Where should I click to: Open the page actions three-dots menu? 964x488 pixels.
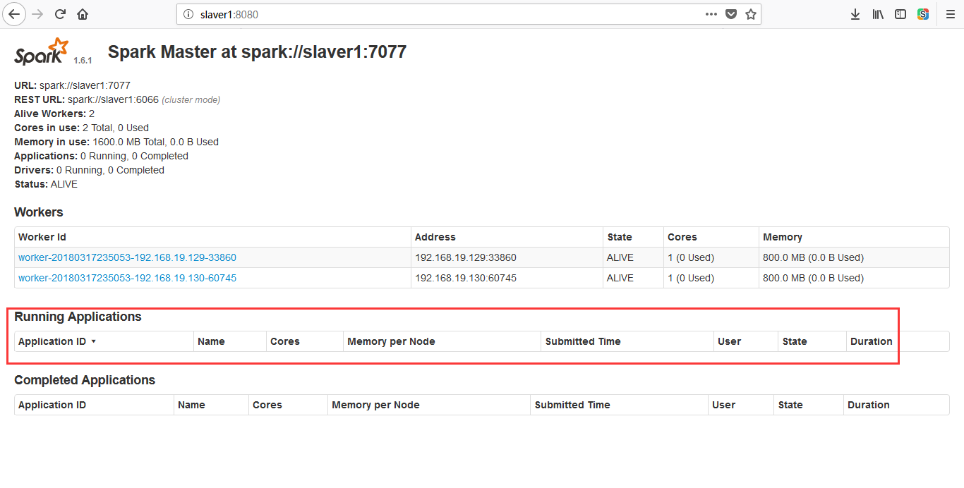(x=711, y=14)
